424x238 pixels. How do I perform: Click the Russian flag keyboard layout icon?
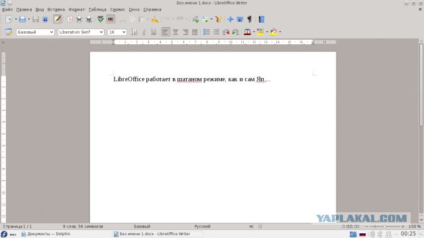point(362,234)
